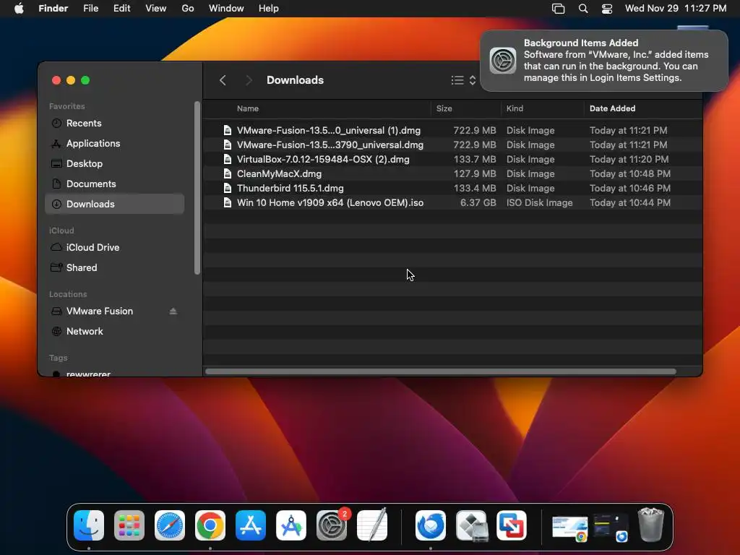Screen dimensions: 740x555
Task: Go back in Finder window
Action: pos(223,80)
